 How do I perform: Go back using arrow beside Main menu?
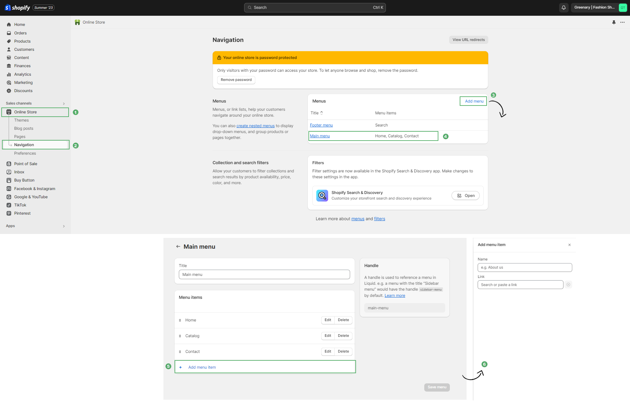[x=178, y=247]
